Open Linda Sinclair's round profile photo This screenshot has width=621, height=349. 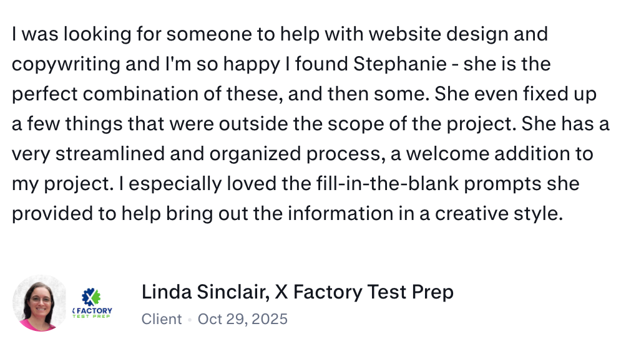[39, 303]
